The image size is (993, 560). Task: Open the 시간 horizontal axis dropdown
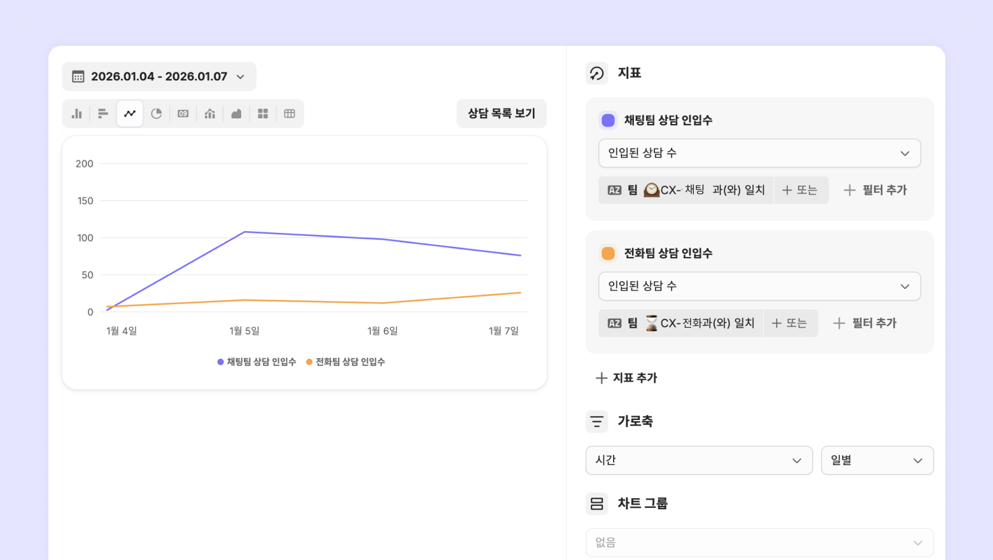[699, 460]
